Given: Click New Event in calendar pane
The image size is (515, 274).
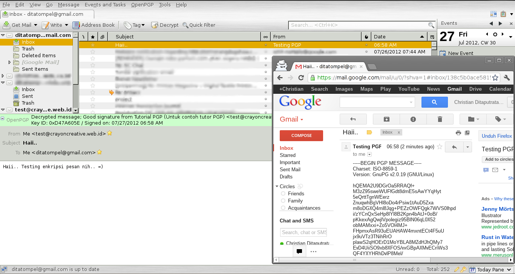Looking at the screenshot, I should coord(457,53).
